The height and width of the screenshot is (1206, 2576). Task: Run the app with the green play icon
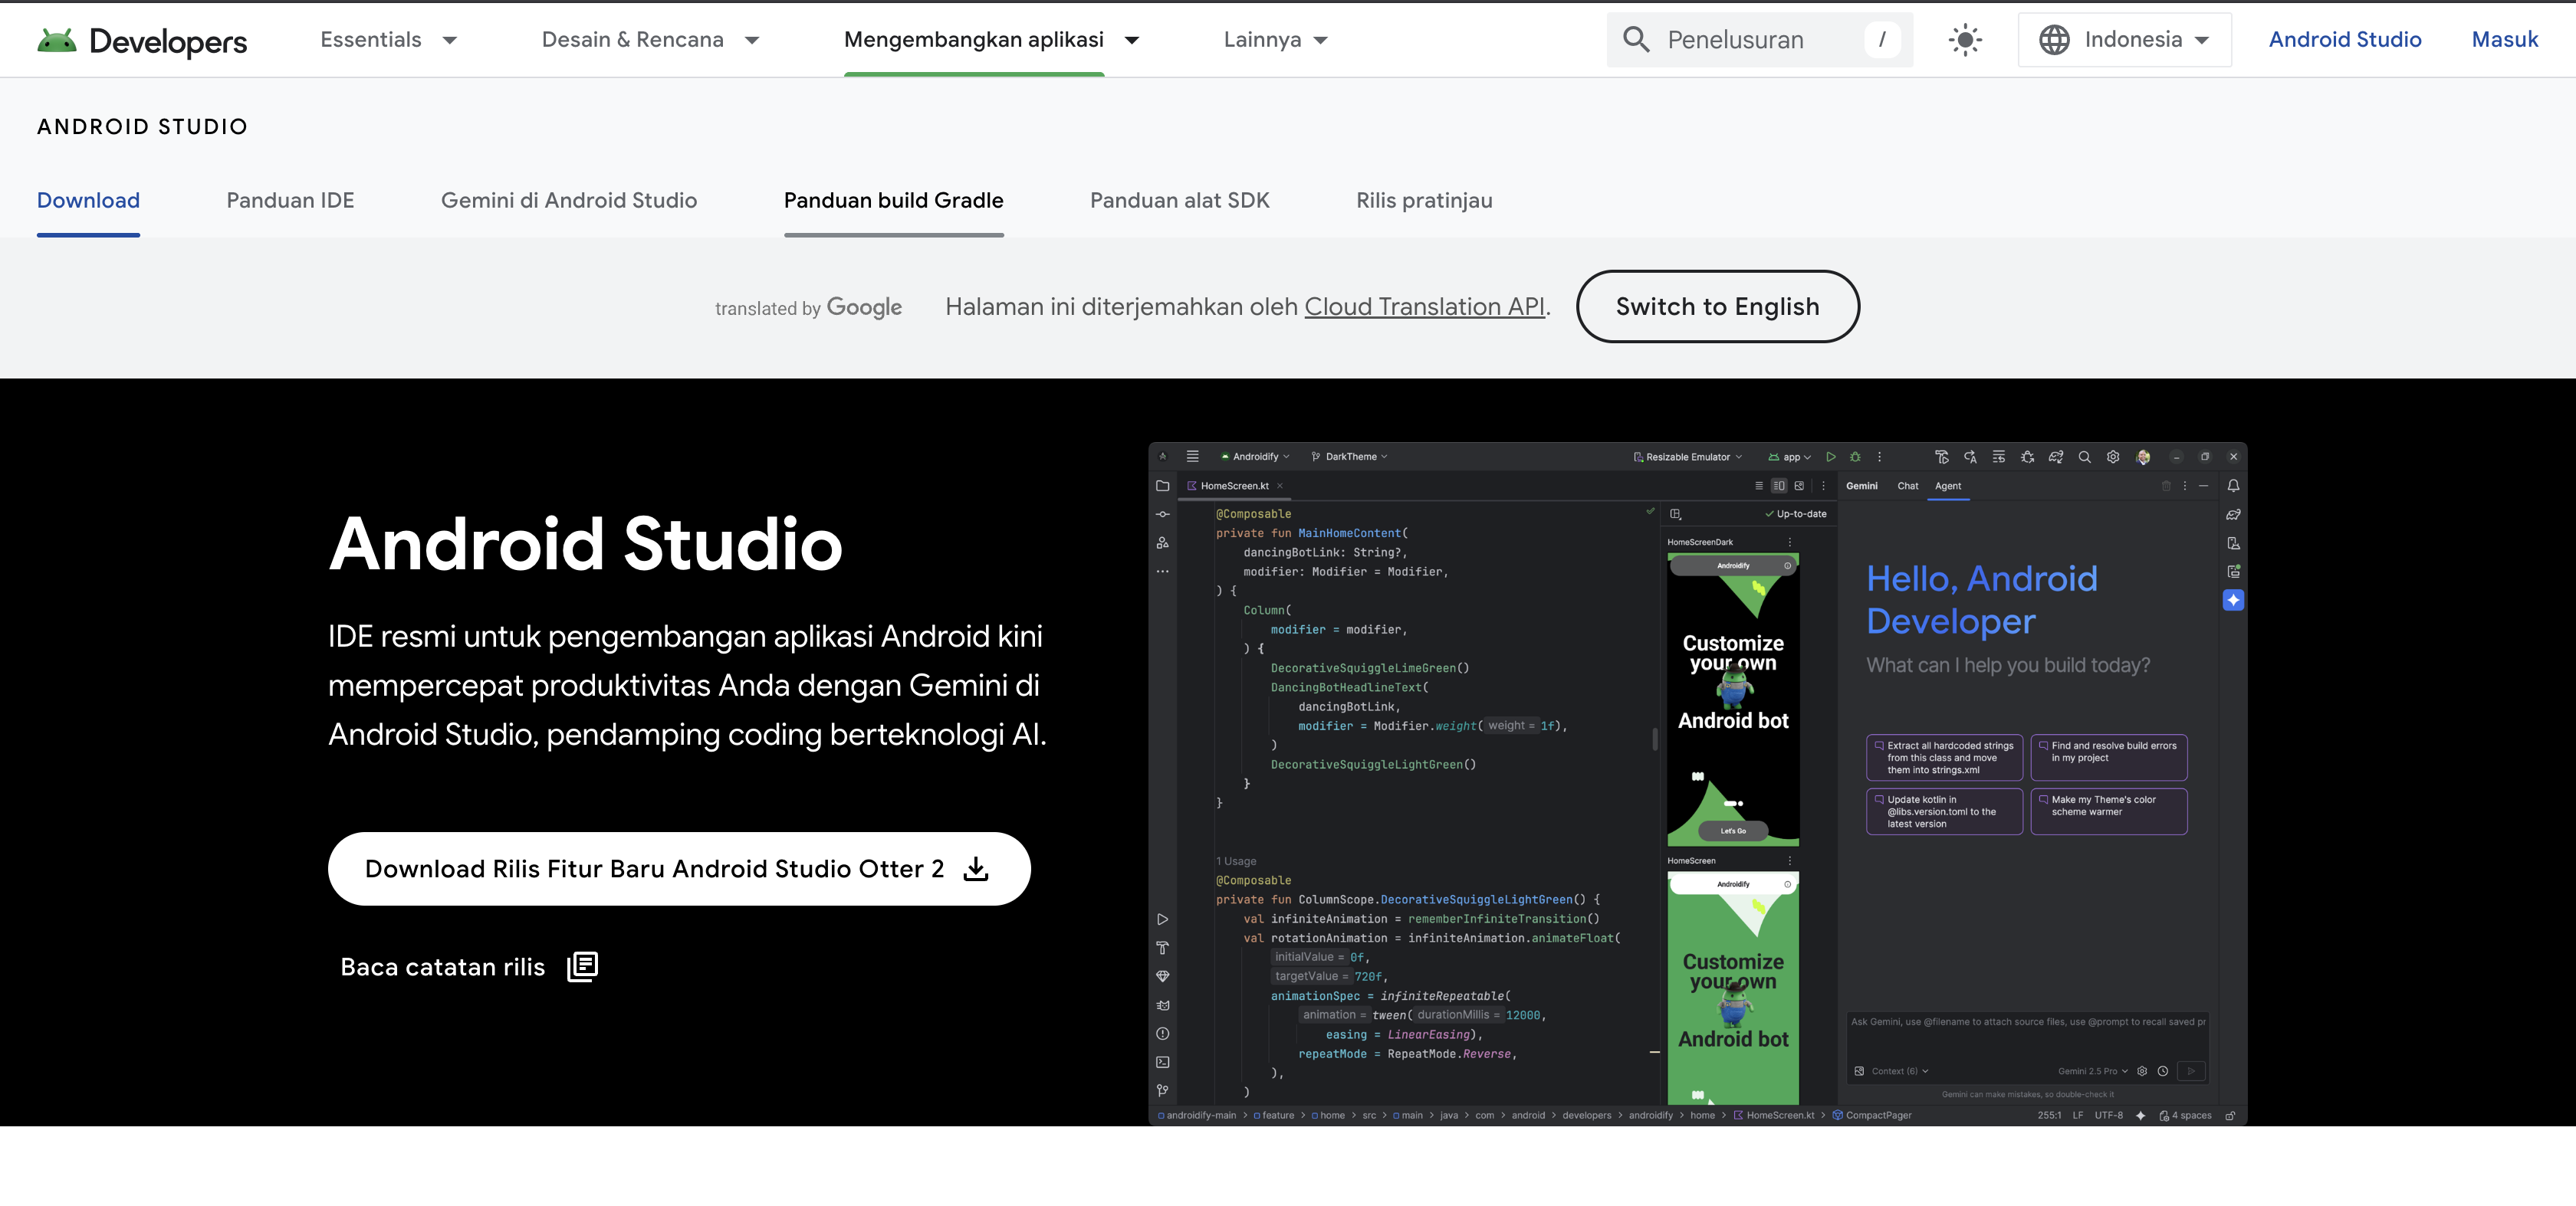point(1832,457)
